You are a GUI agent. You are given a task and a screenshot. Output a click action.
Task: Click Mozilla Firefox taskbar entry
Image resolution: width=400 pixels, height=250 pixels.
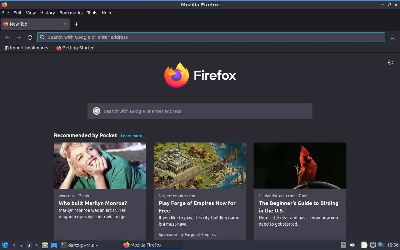(152, 245)
